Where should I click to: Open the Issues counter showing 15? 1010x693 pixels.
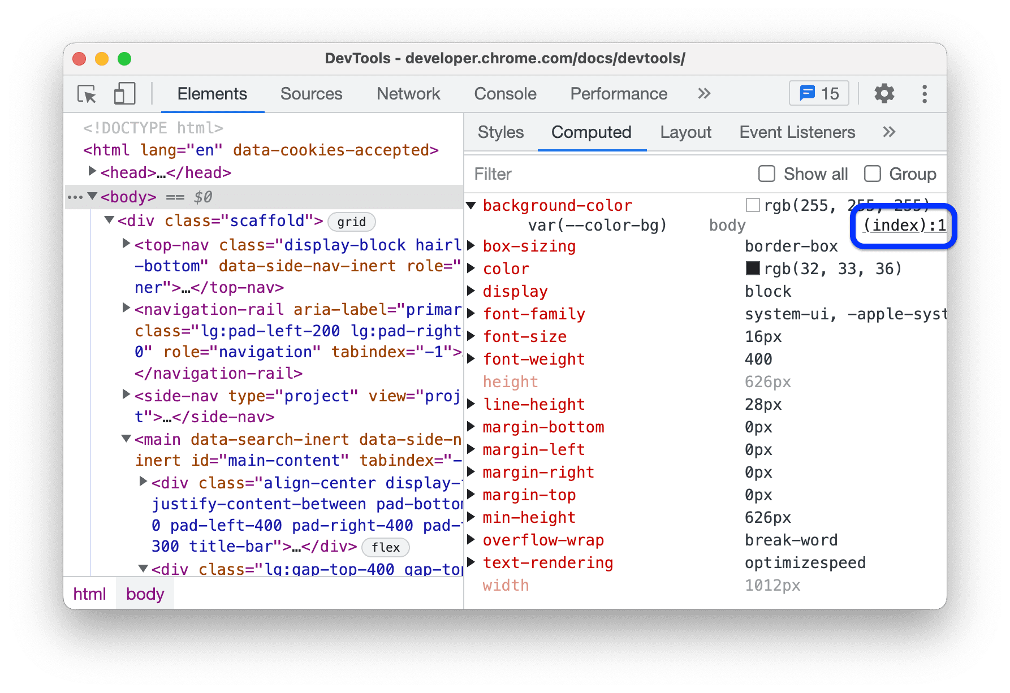click(x=818, y=93)
